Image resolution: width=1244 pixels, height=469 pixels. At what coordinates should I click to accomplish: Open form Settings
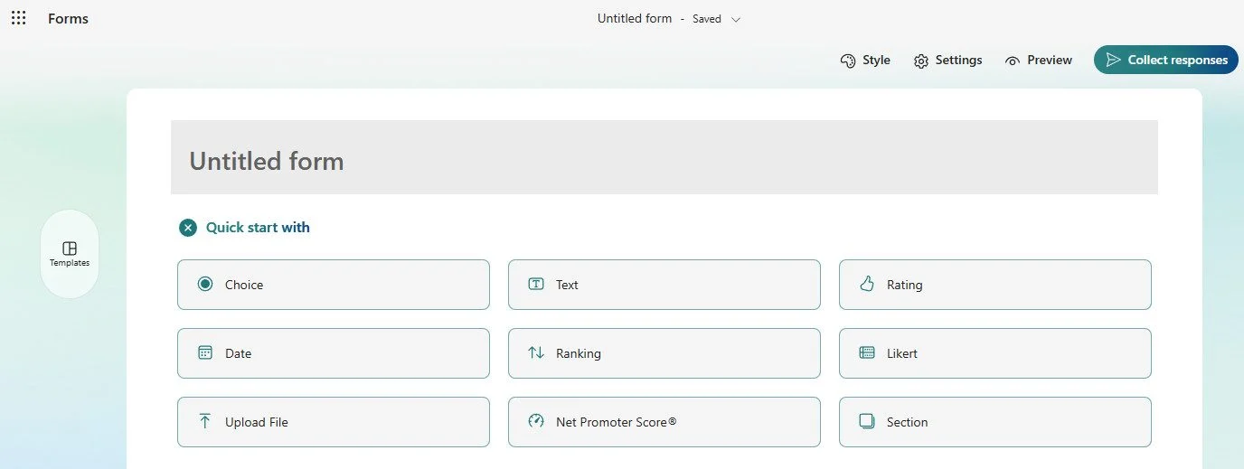tap(947, 61)
